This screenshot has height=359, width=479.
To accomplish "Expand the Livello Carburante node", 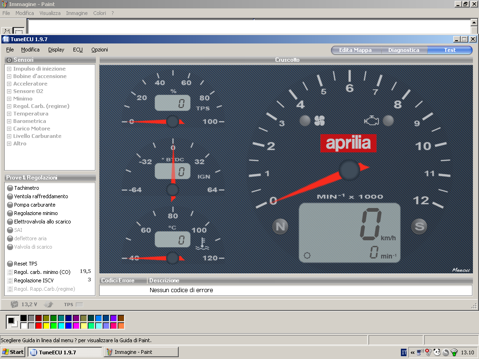I will click(x=9, y=136).
